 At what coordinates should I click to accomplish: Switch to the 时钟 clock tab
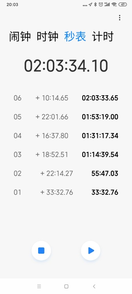click(48, 36)
